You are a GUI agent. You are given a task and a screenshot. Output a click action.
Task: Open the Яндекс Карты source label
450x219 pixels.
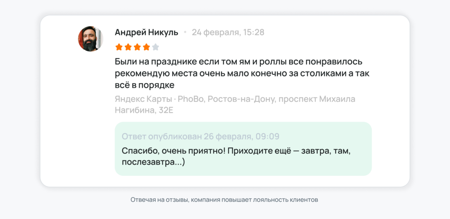143,100
